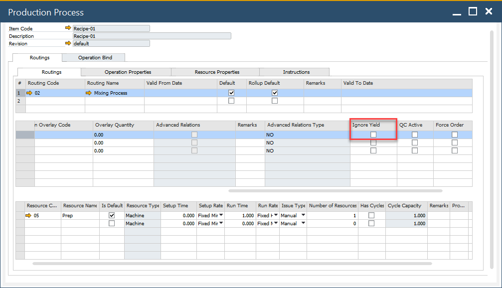502x288 pixels.
Task: Click the Description text field
Action: [x=152, y=36]
